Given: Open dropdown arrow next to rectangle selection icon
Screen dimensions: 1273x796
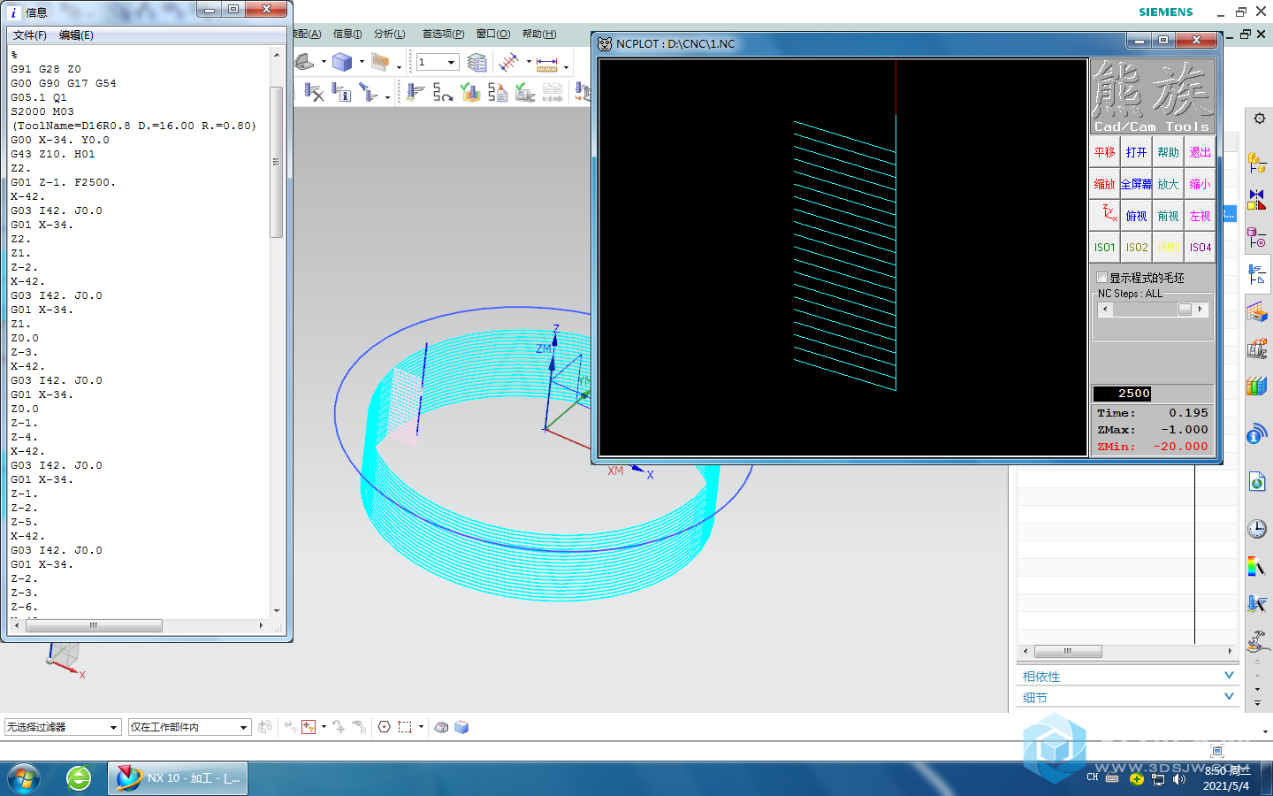Looking at the screenshot, I should tap(421, 727).
